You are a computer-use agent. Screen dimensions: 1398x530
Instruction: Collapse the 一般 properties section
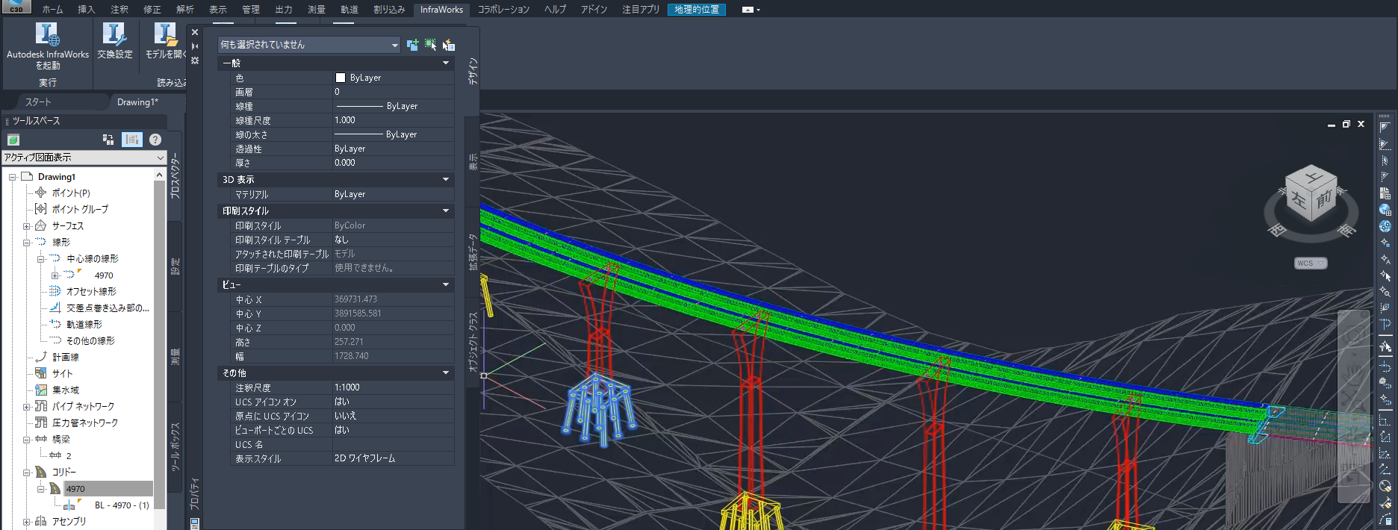pyautogui.click(x=446, y=63)
